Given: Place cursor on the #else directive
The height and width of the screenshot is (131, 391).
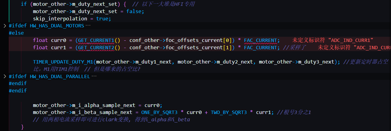Looking at the screenshot, I should [16, 33].
